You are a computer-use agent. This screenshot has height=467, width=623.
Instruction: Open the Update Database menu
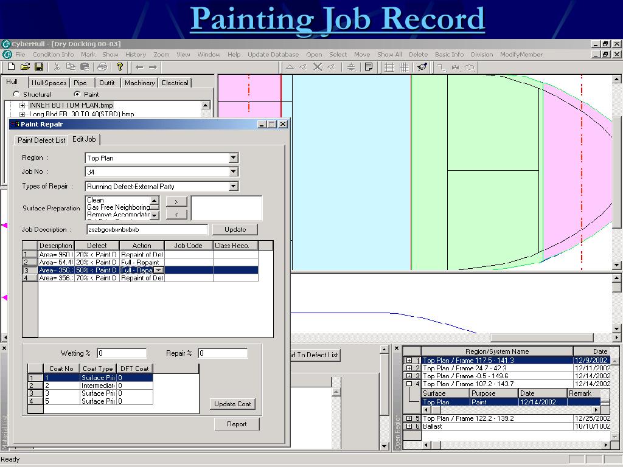tap(273, 54)
